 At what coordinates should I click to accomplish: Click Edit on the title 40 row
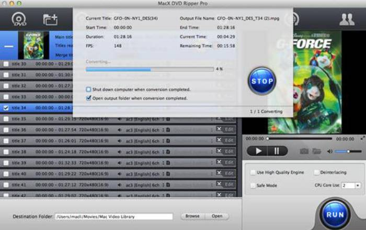pyautogui.click(x=229, y=174)
